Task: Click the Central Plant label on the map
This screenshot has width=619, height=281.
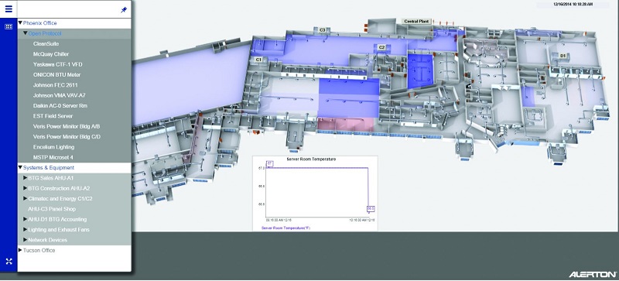Action: point(417,22)
